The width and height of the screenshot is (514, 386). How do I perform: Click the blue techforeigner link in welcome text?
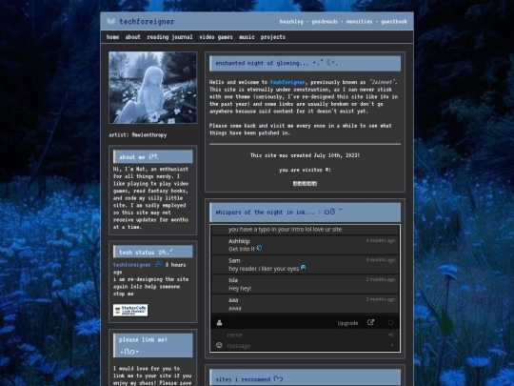coord(287,82)
